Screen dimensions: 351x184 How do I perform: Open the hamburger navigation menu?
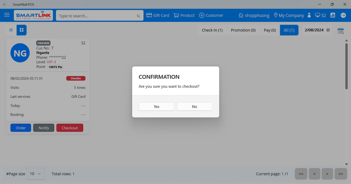tap(7, 15)
